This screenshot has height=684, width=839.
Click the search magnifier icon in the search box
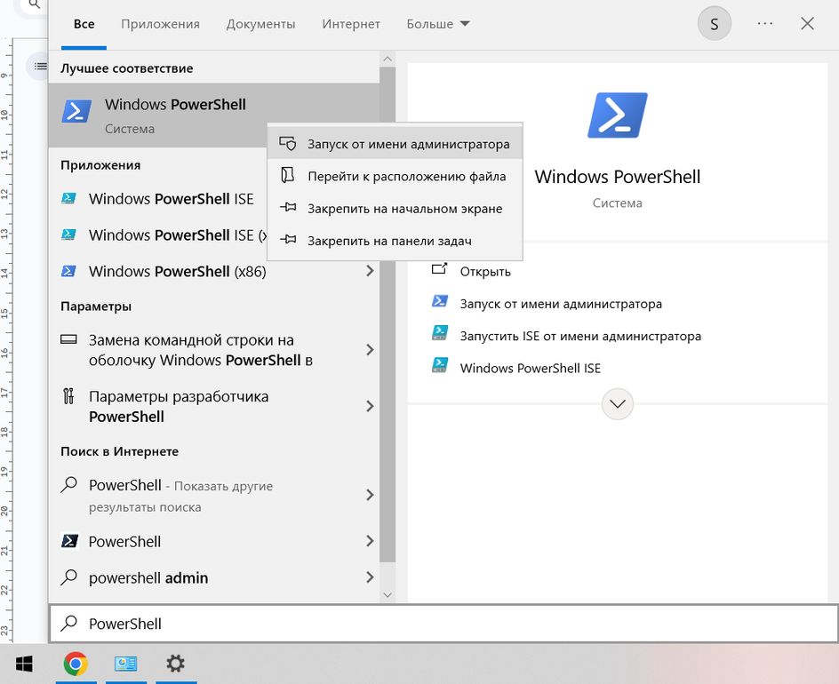pyautogui.click(x=69, y=623)
